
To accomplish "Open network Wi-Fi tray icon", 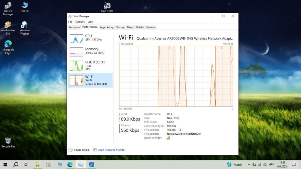I will [x=260, y=165].
